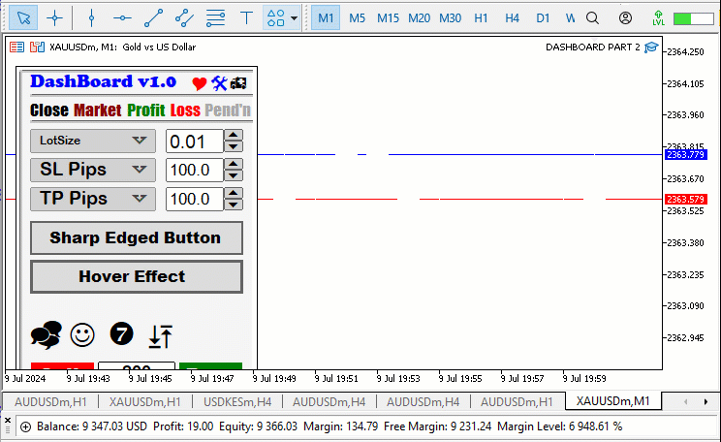Click the up-down arrows sort icon
This screenshot has height=442, width=721.
[x=161, y=336]
